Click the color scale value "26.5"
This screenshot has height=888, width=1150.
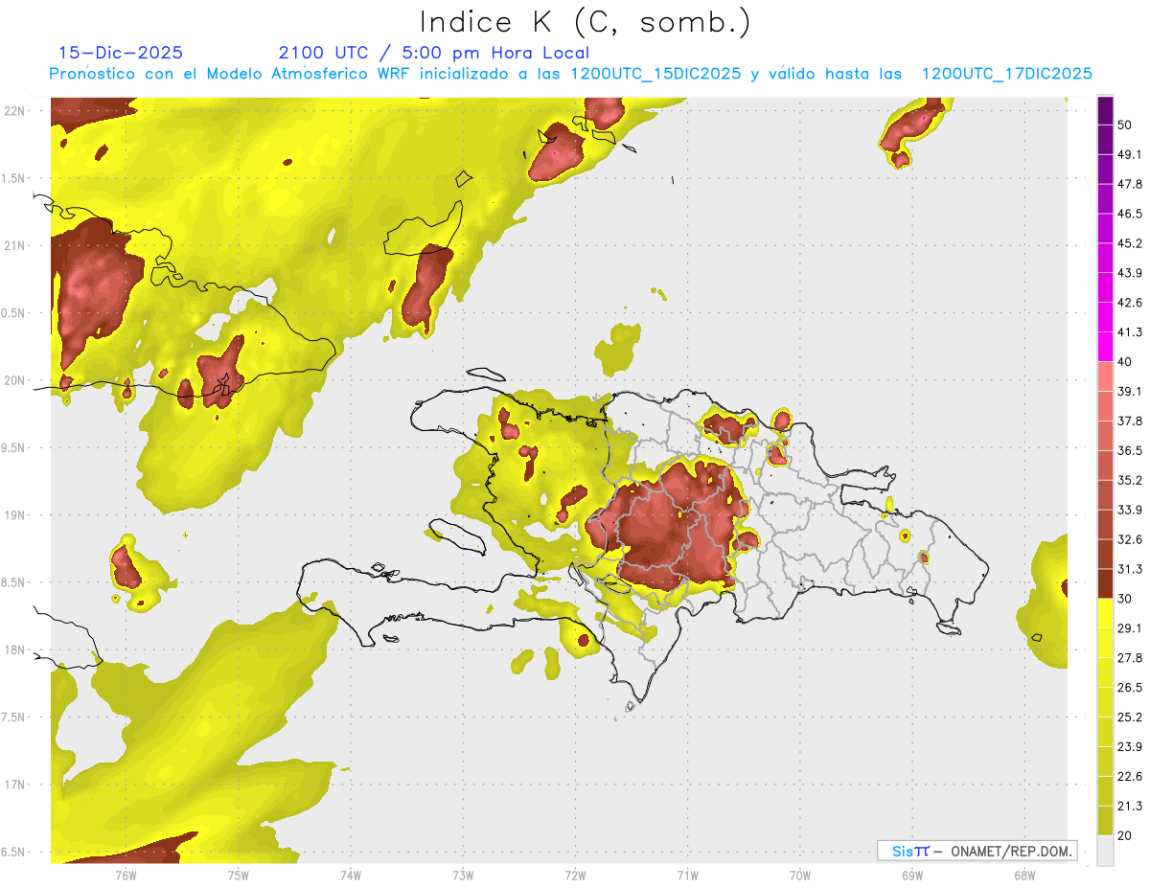click(1130, 688)
